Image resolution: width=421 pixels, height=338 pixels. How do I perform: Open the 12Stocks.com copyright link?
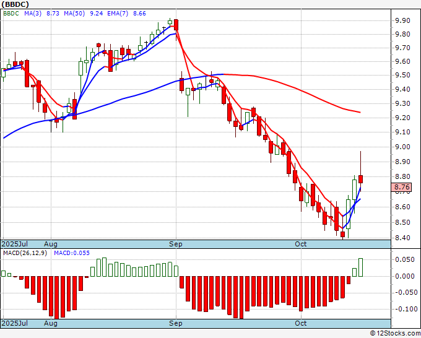point(395,334)
